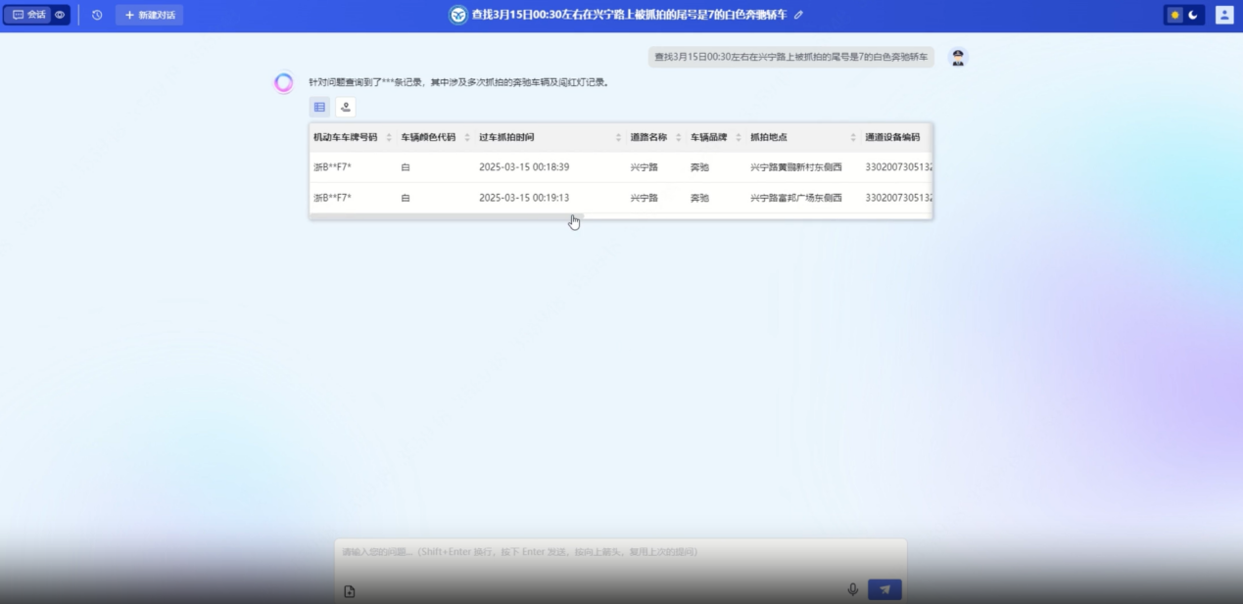Select the table view icon above results
The image size is (1243, 604).
319,107
